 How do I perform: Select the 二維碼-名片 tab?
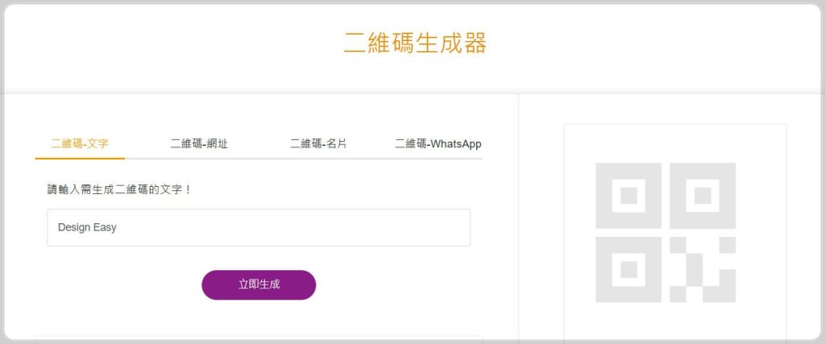pos(318,144)
